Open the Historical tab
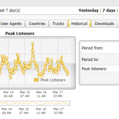 click(79, 24)
